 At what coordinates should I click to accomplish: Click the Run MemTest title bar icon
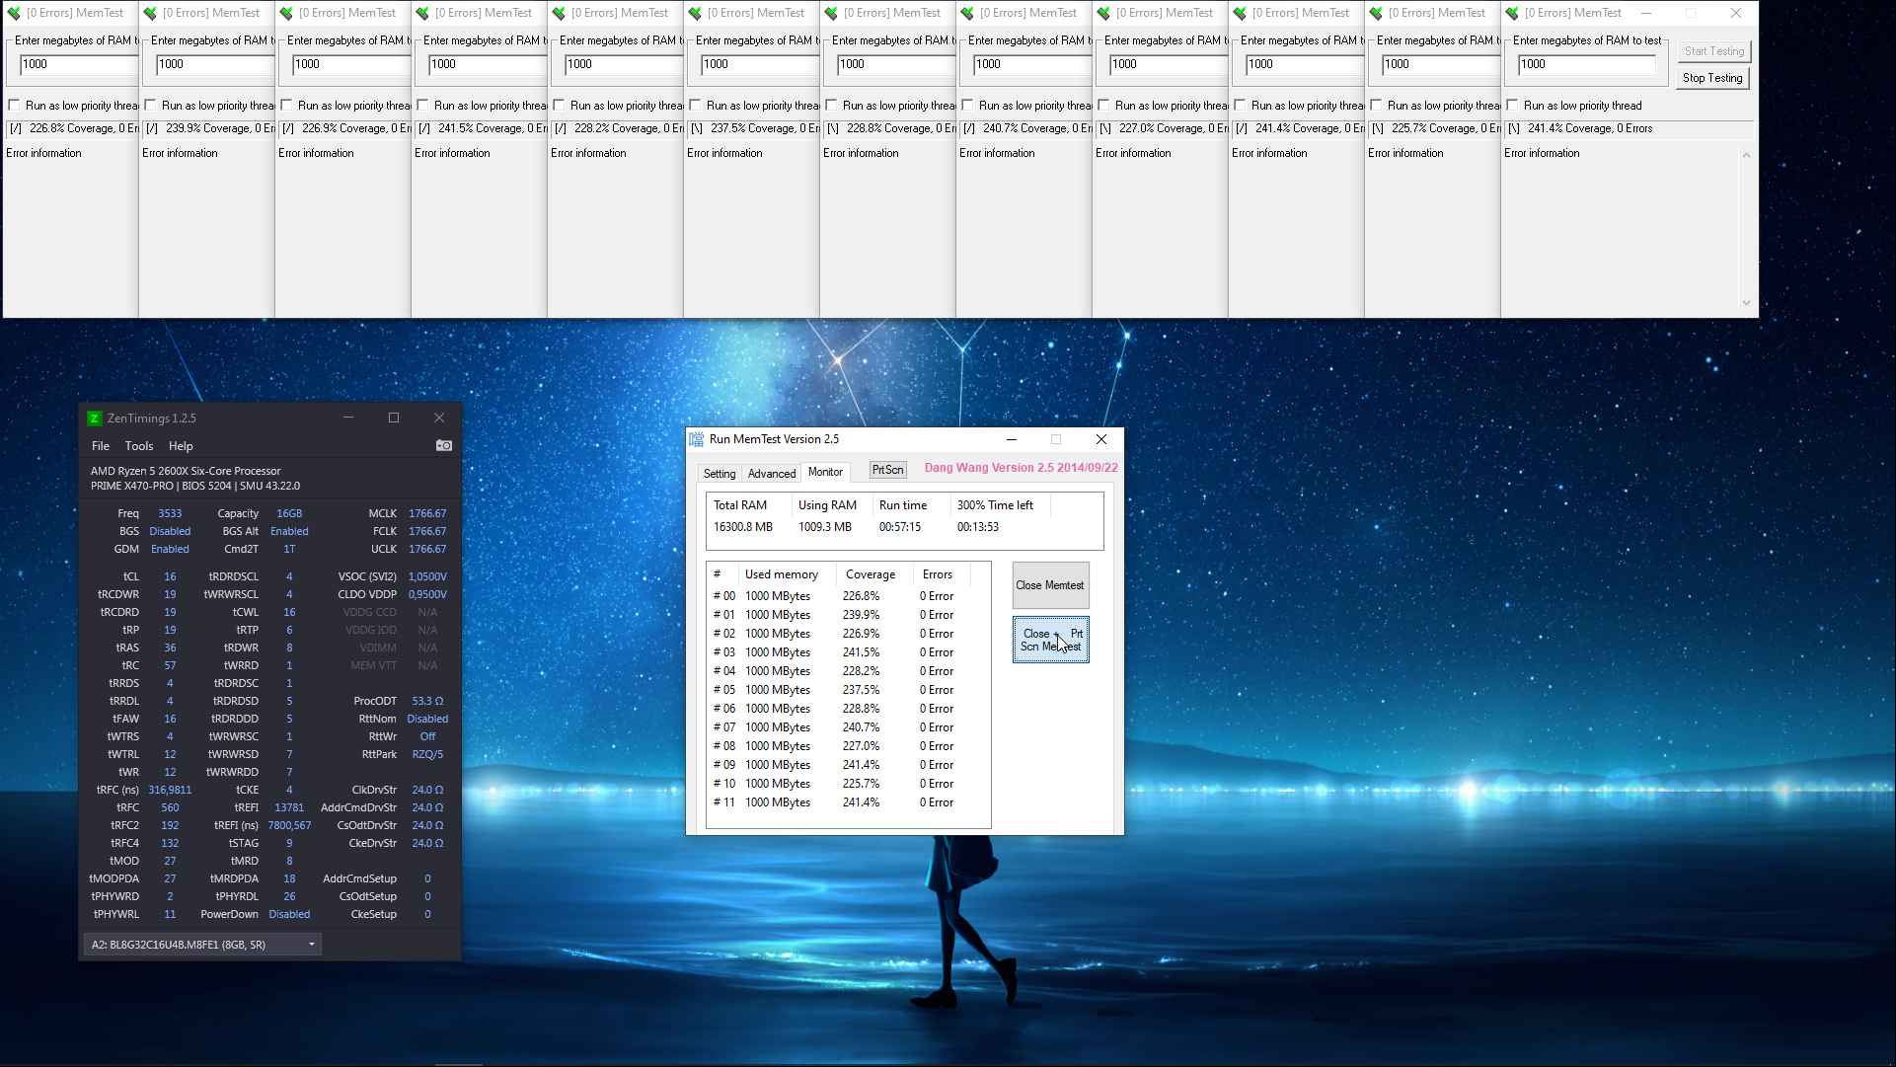(x=697, y=439)
